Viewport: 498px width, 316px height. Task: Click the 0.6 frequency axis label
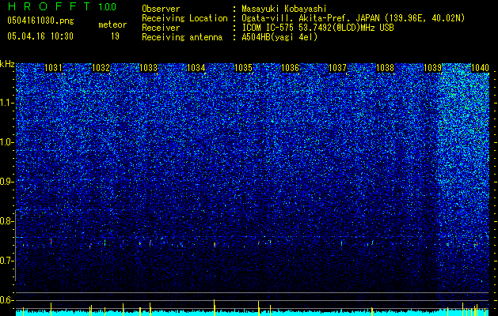pyautogui.click(x=7, y=300)
